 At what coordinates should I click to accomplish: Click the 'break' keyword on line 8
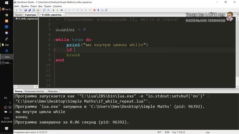point(73,55)
